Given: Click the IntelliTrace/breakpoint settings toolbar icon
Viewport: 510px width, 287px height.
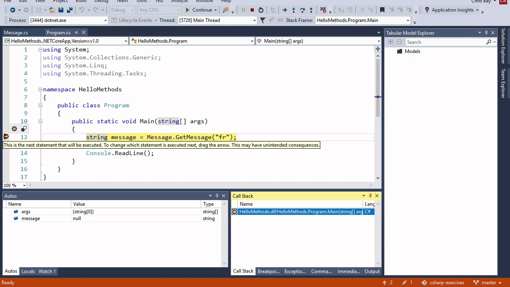Looking at the screenshot, I should point(323,10).
